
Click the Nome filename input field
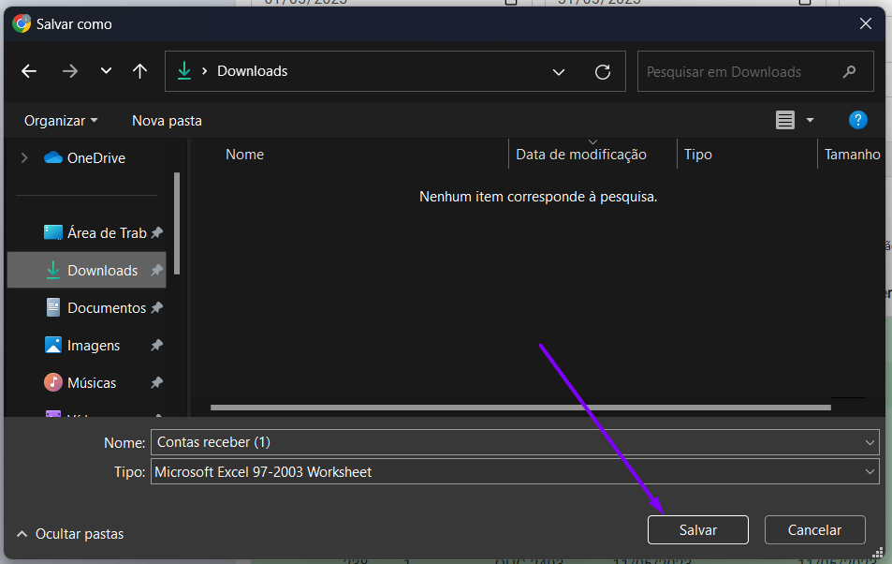coord(505,442)
